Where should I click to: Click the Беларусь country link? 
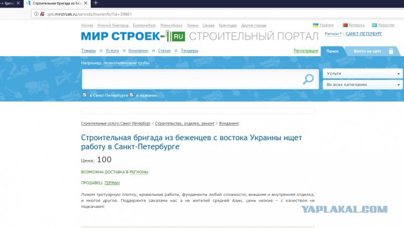pyautogui.click(x=357, y=25)
